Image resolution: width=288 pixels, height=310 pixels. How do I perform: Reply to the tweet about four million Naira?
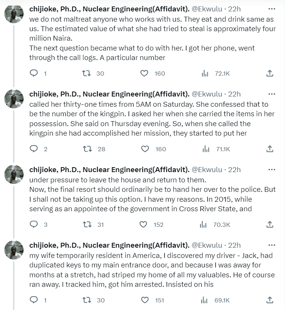(x=34, y=73)
